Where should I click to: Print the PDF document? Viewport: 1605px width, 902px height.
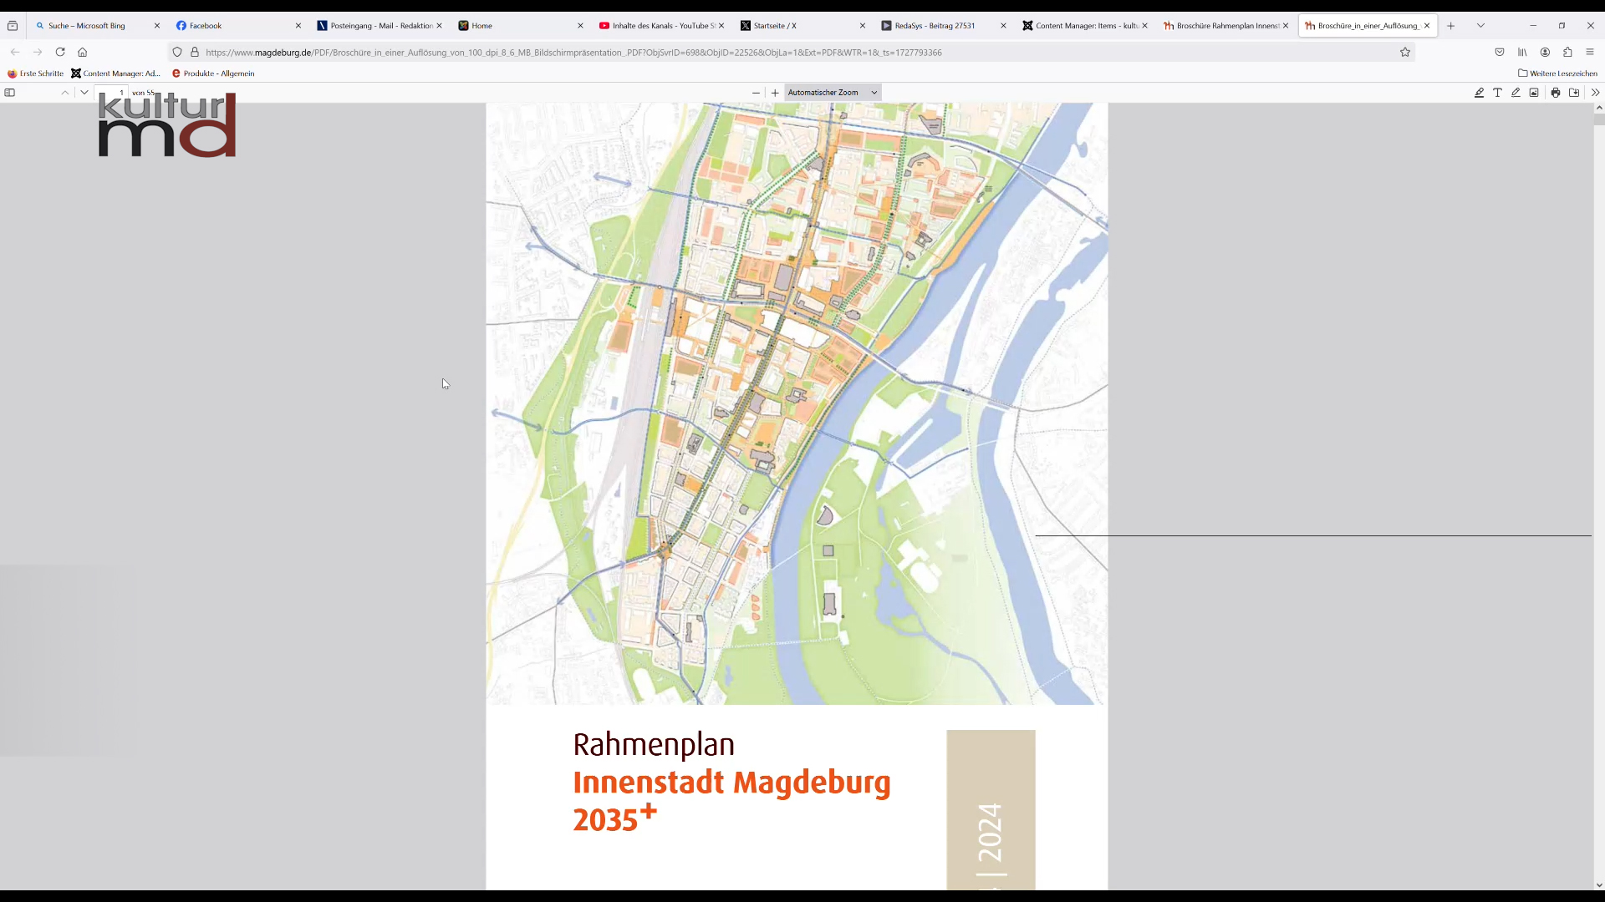click(x=1555, y=92)
